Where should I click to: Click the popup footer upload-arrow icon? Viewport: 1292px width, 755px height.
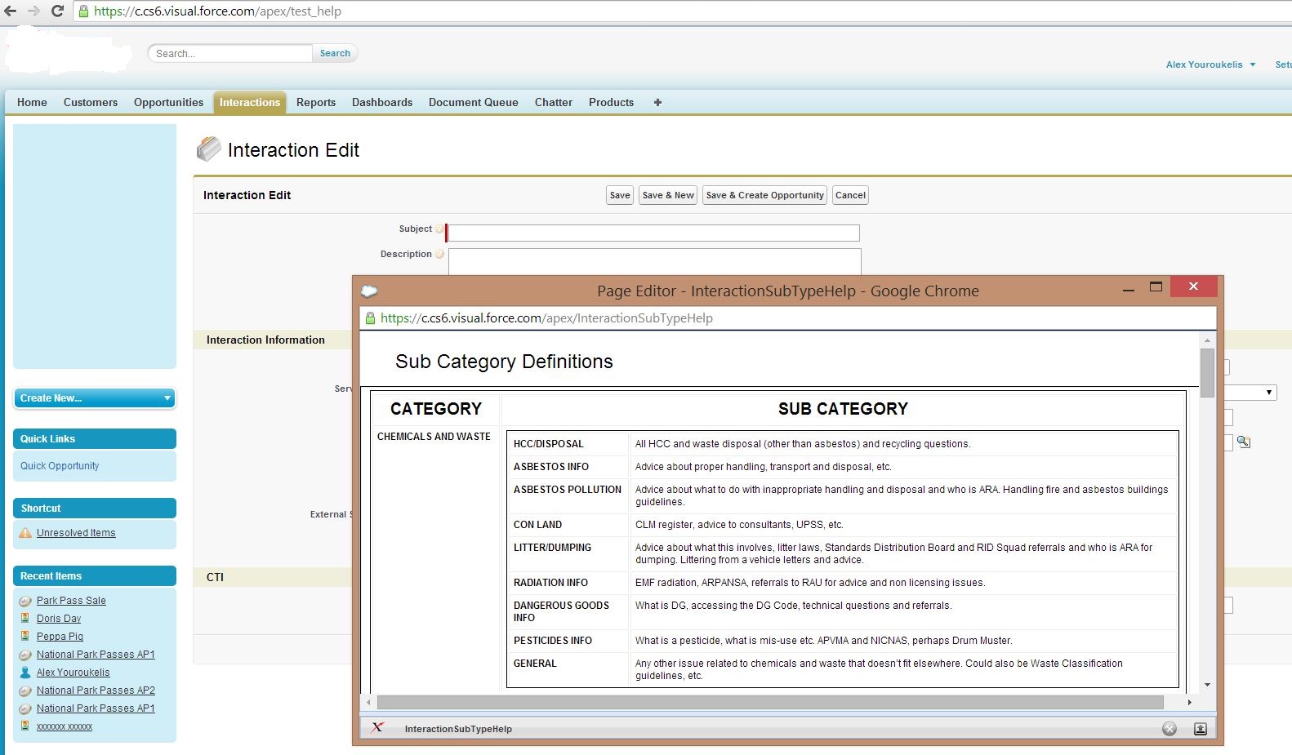[x=1200, y=729]
